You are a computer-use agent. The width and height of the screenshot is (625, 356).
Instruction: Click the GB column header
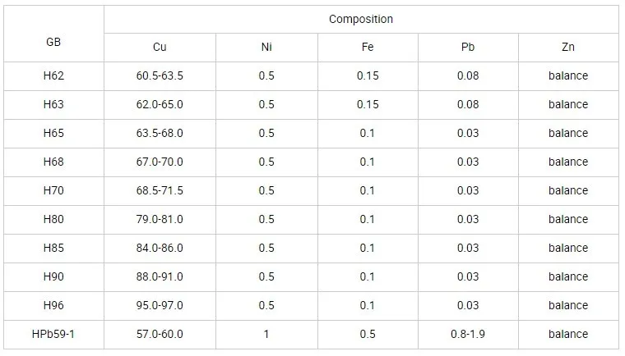(53, 41)
